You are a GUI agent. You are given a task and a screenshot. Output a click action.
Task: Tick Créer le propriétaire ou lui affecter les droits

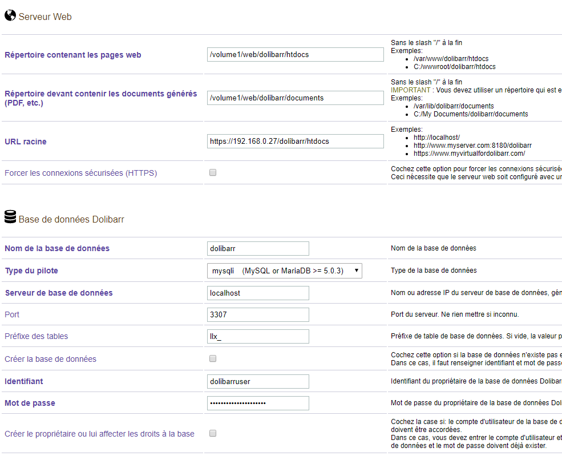213,433
